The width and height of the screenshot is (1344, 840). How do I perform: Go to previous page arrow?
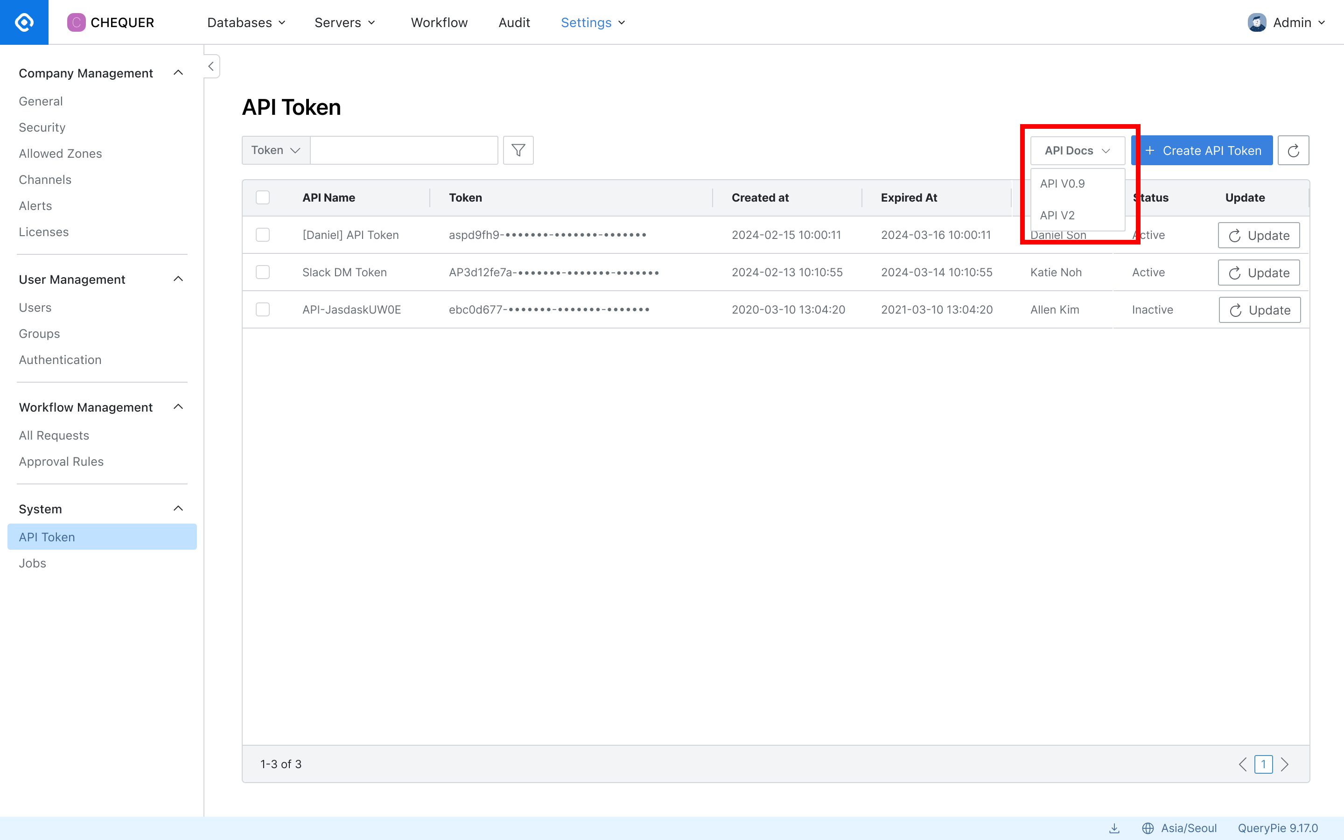click(x=1243, y=764)
